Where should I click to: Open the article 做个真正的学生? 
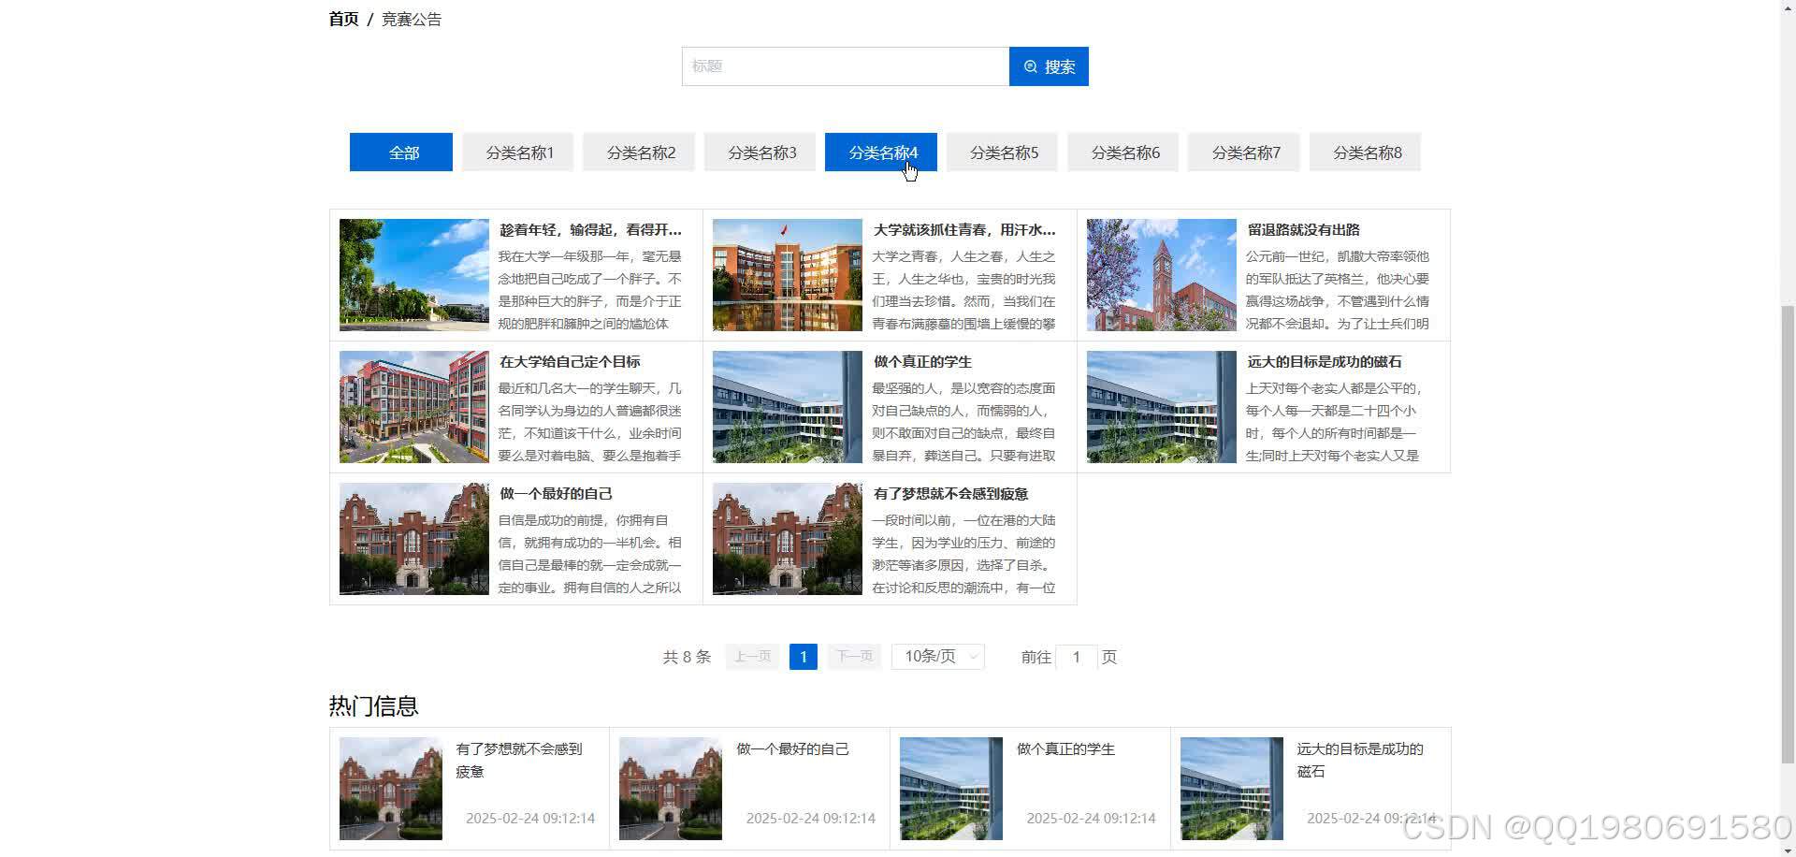point(922,361)
